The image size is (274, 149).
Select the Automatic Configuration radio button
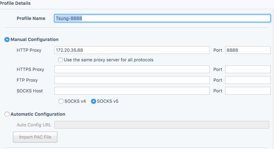pyautogui.click(x=7, y=115)
